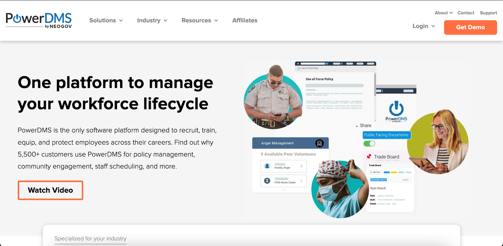Click the Get Demo button
Screen dimensions: 503x246
click(470, 27)
